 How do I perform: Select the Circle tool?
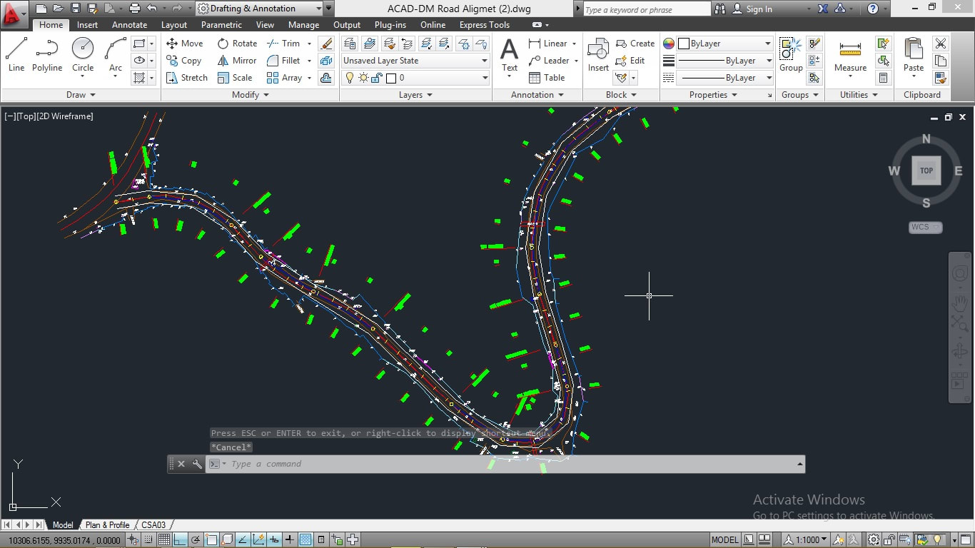pyautogui.click(x=83, y=55)
